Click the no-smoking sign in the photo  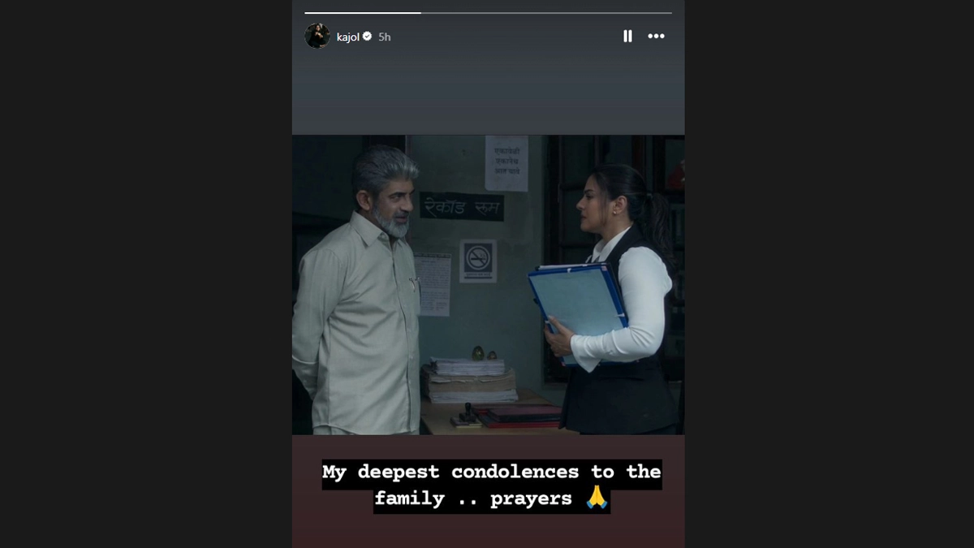click(479, 261)
